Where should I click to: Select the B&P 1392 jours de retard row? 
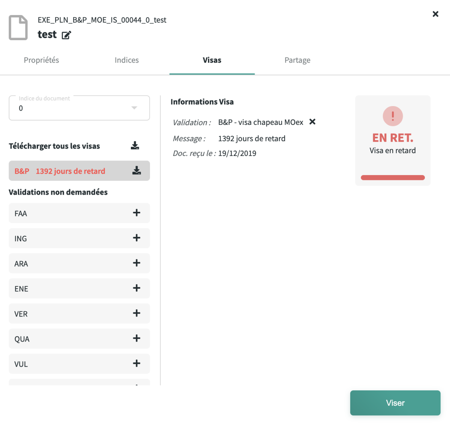pos(79,171)
